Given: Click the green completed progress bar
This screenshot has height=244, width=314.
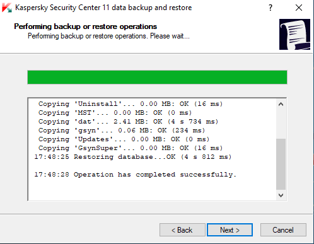Looking at the screenshot, I should (x=157, y=78).
